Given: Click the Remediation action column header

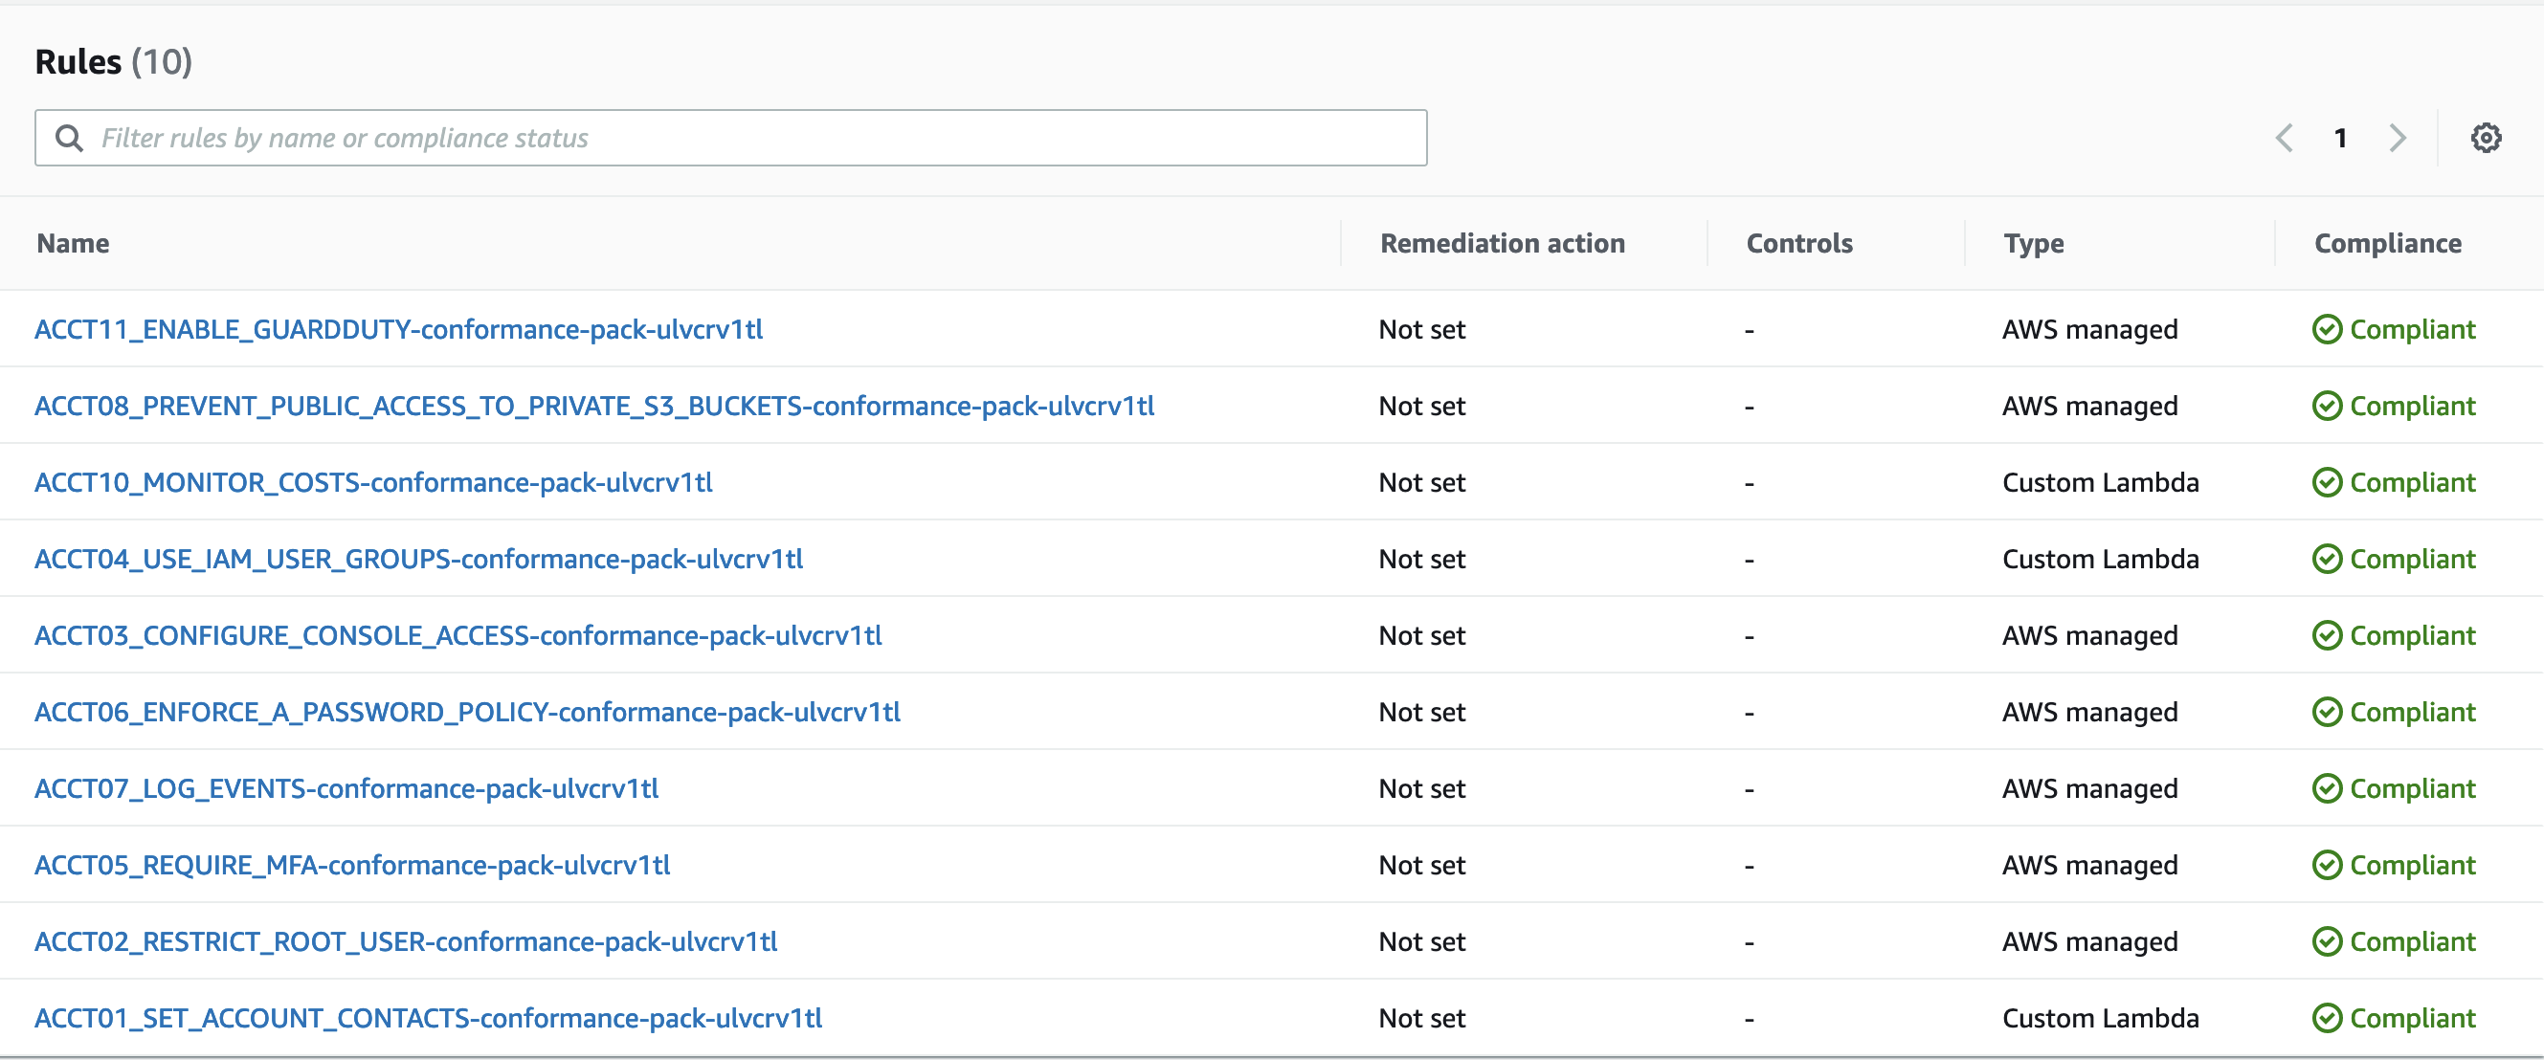Looking at the screenshot, I should point(1502,244).
